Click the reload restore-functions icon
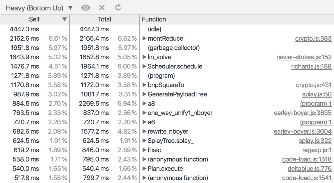This screenshot has width=334, height=183. (118, 8)
